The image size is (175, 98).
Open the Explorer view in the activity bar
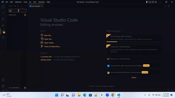3,7
